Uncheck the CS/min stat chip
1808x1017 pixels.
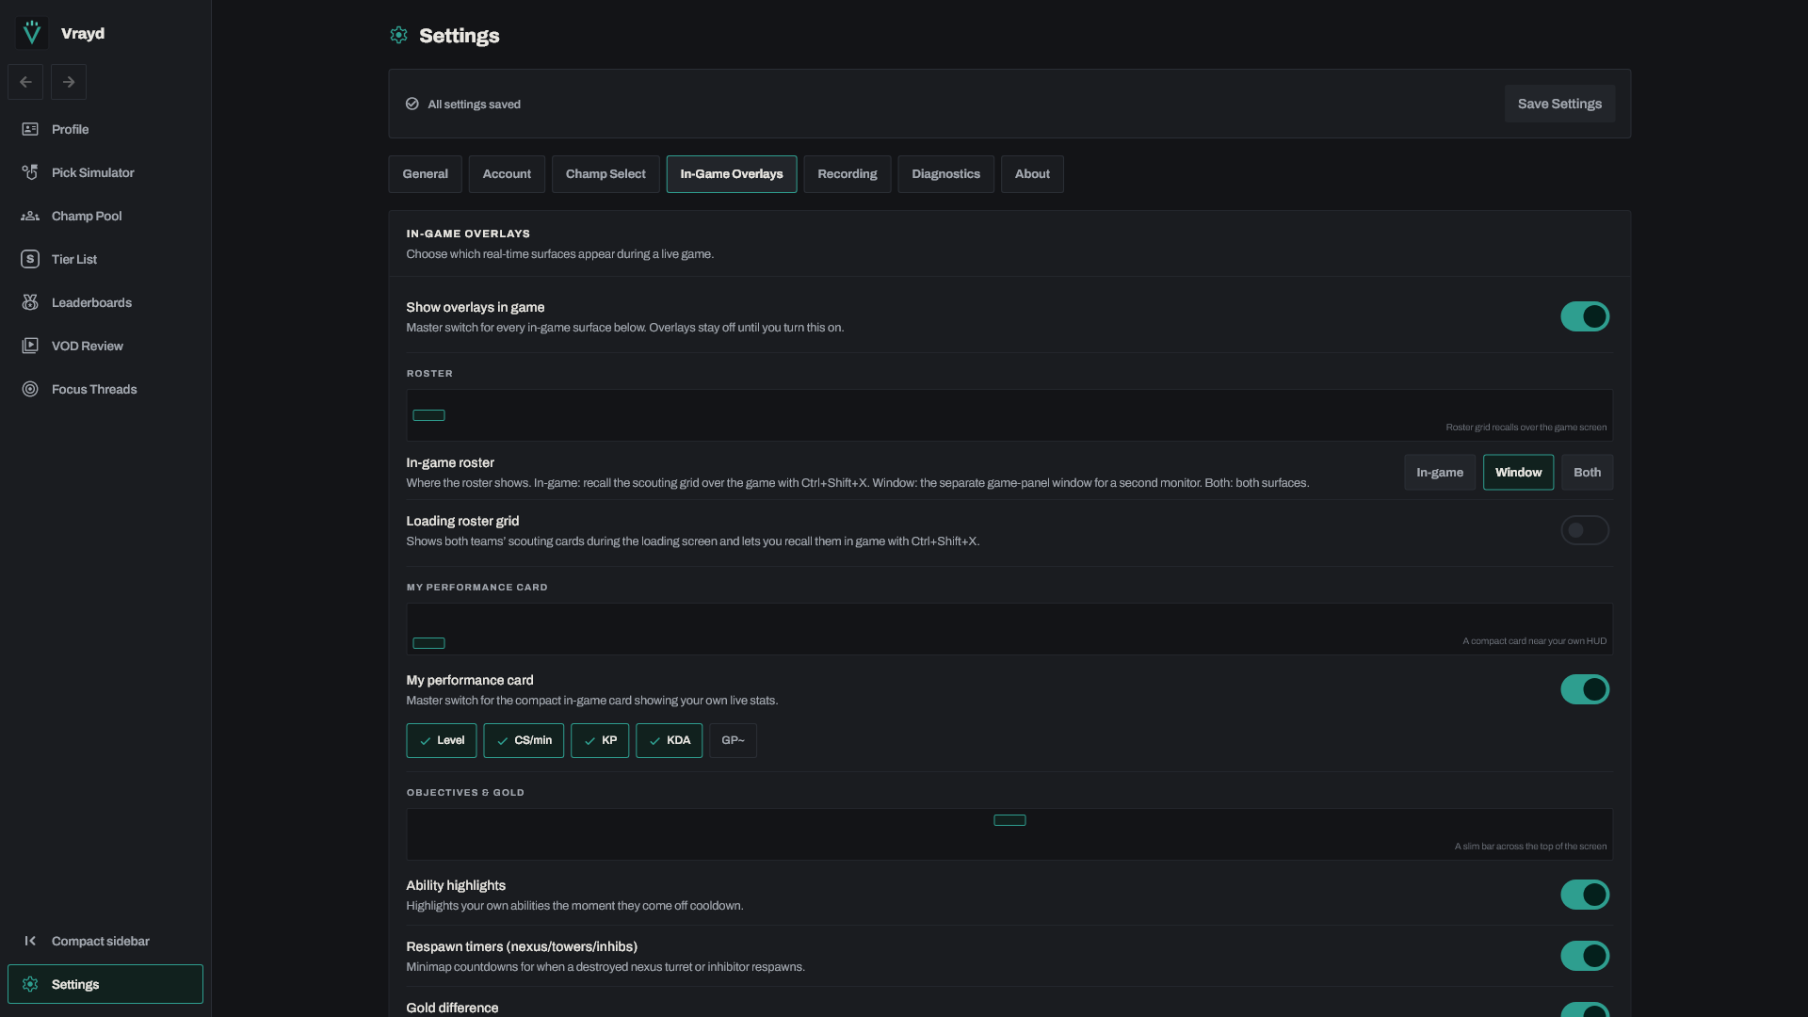point(524,740)
